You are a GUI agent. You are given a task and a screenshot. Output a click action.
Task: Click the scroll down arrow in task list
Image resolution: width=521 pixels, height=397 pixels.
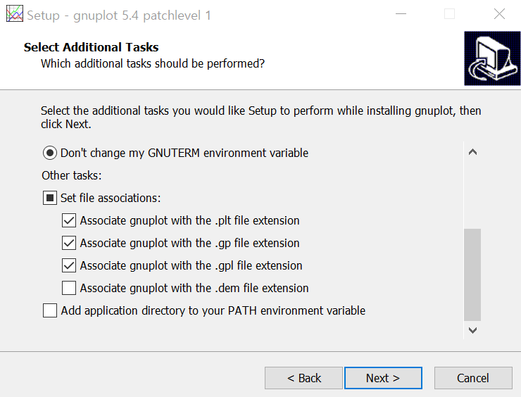tap(472, 330)
